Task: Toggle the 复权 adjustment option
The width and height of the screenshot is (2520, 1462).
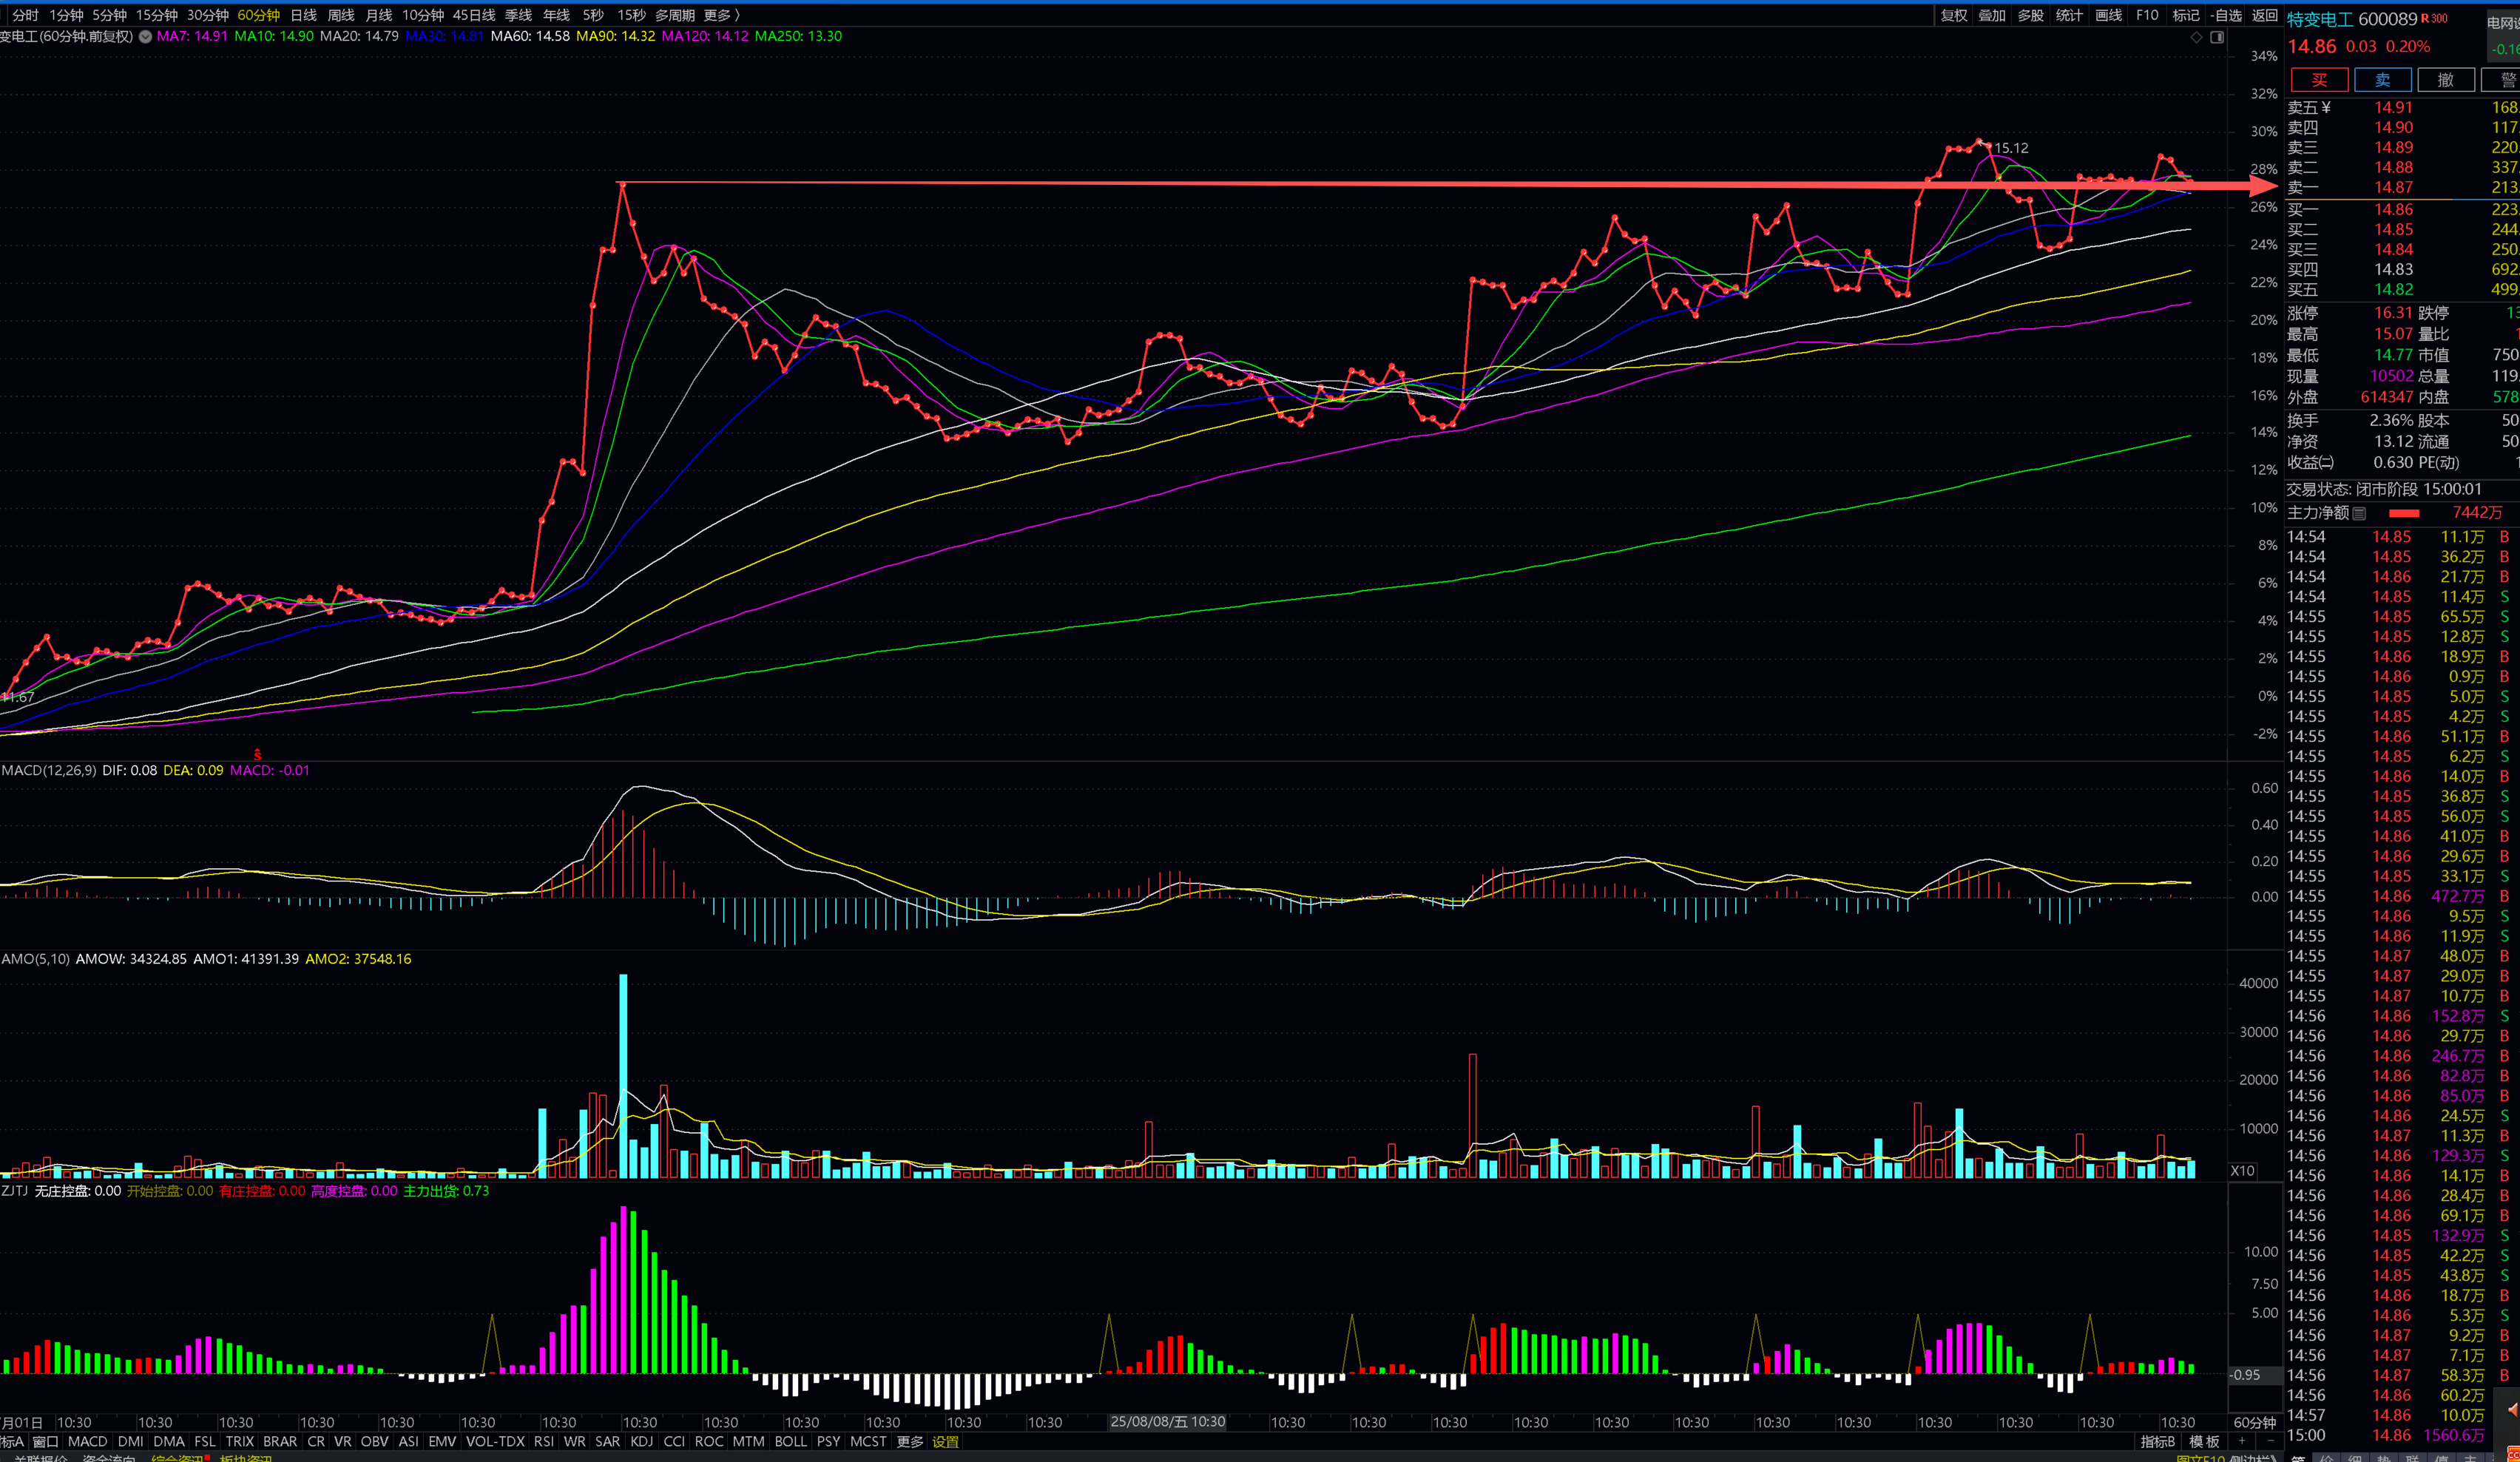Action: click(1954, 15)
